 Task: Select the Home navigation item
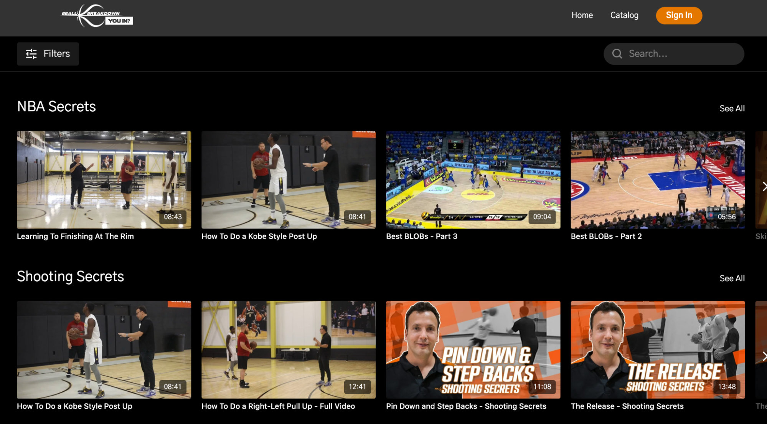click(582, 15)
